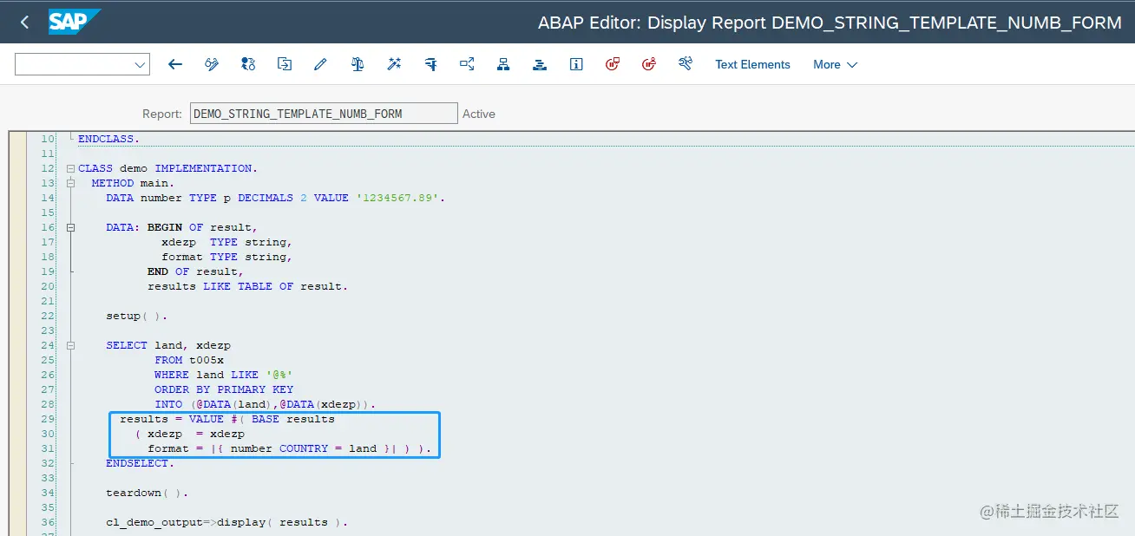Viewport: 1135px width, 536px height.
Task: Set session breakpoint icon
Action: [613, 64]
